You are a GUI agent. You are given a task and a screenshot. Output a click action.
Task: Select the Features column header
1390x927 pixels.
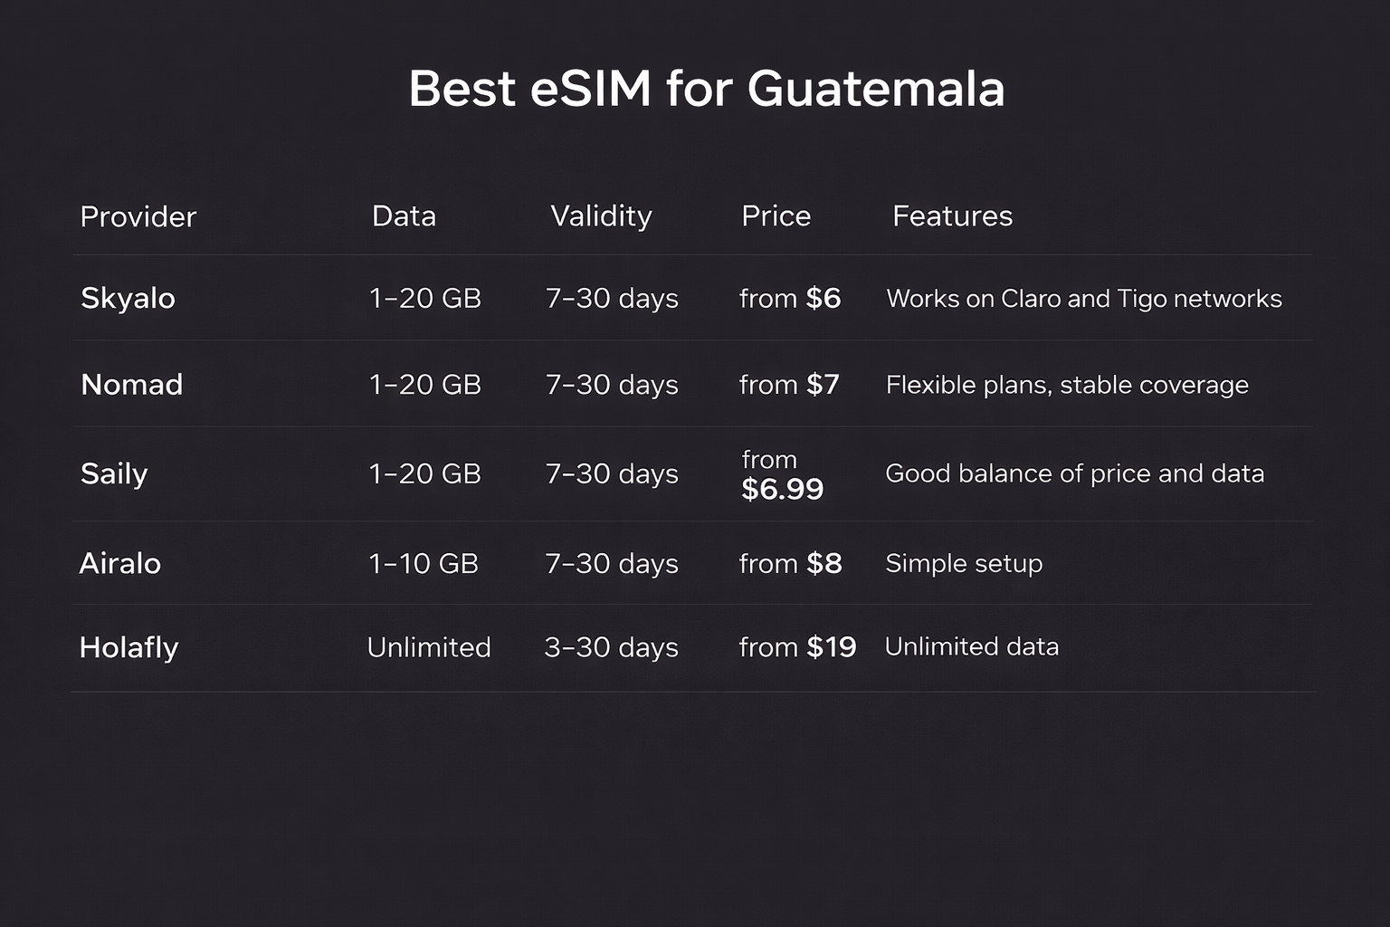[x=952, y=215]
